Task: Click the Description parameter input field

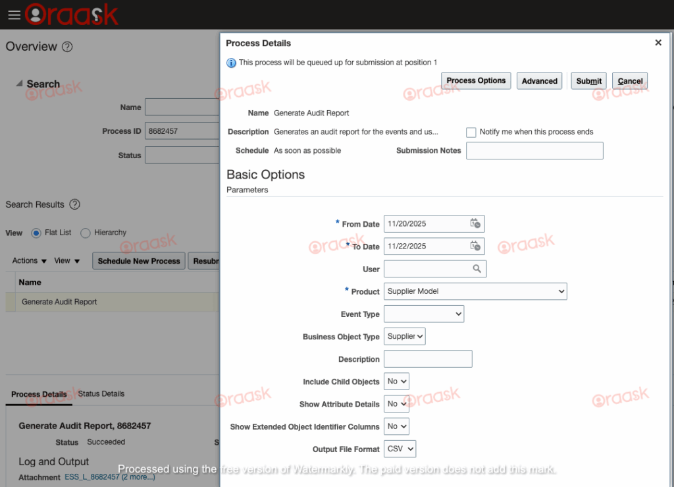Action: coord(428,358)
